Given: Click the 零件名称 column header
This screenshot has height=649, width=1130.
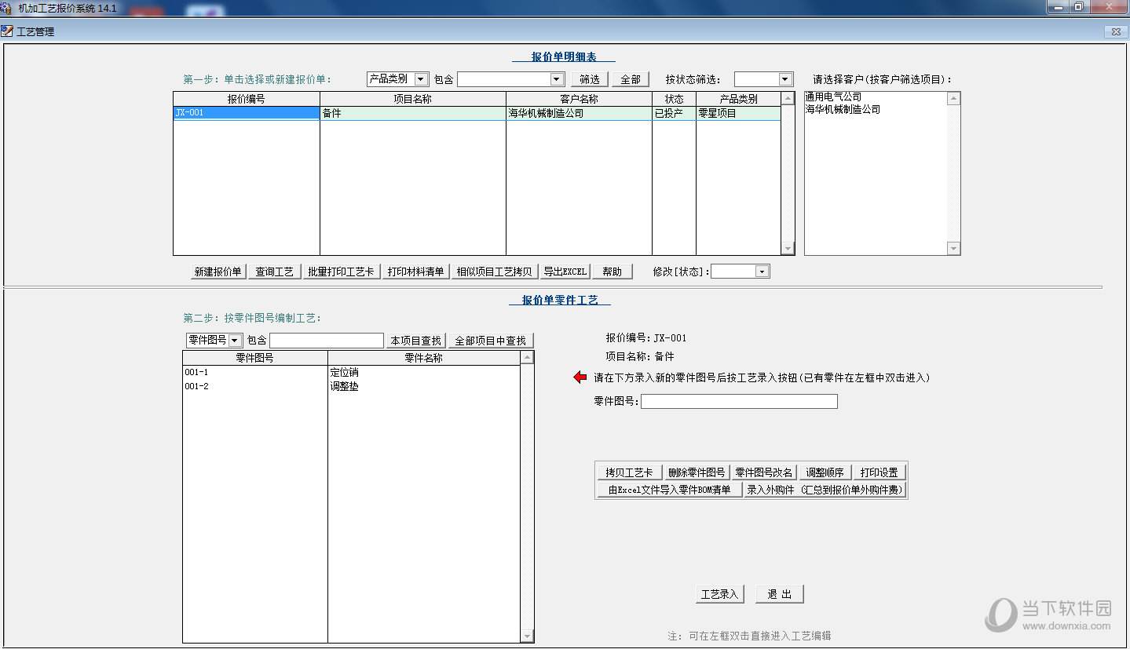Looking at the screenshot, I should coord(424,358).
